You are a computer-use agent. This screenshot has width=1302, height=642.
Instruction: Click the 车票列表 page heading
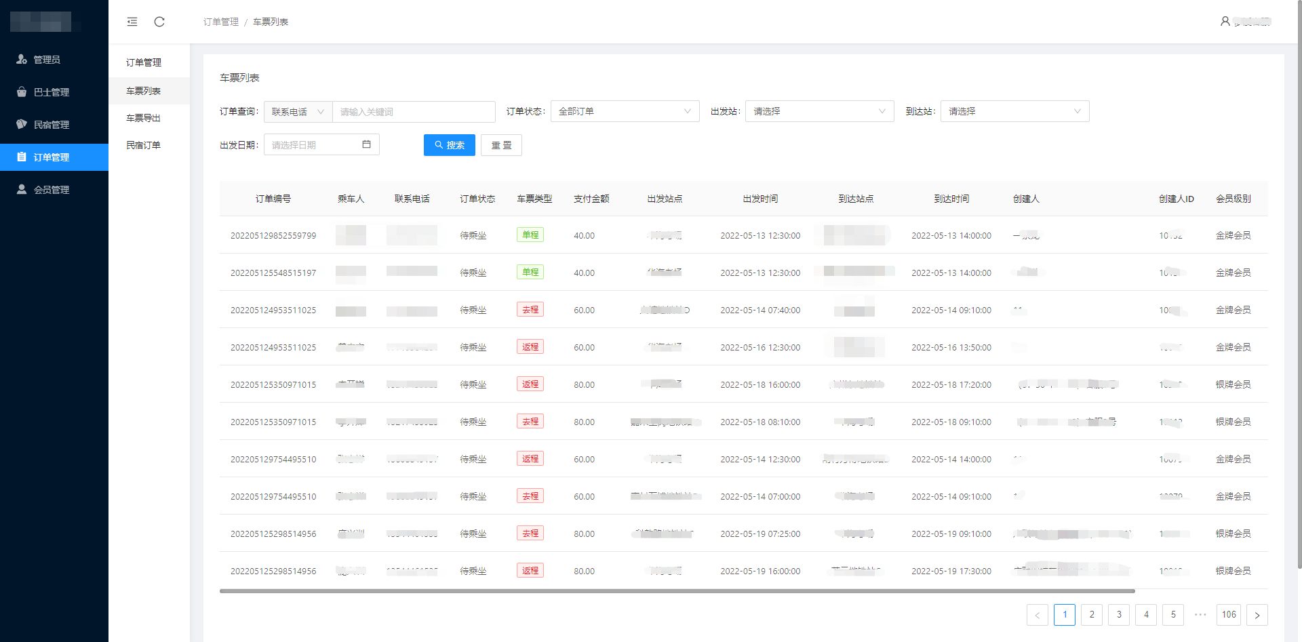click(x=239, y=78)
